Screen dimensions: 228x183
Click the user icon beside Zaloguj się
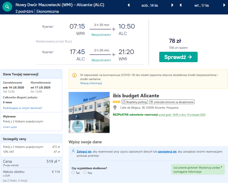[73, 151]
